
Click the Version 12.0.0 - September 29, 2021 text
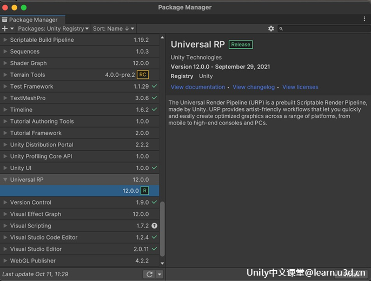(220, 67)
